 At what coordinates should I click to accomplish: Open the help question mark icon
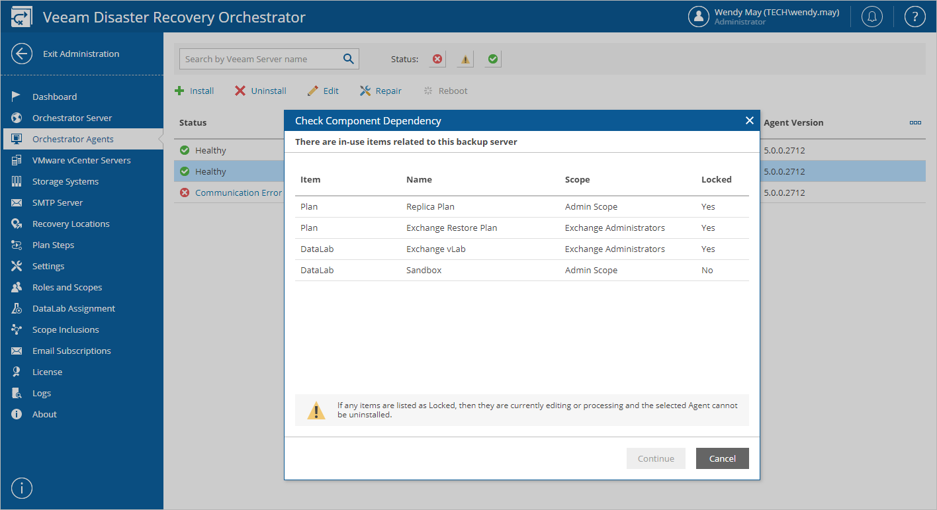(915, 17)
